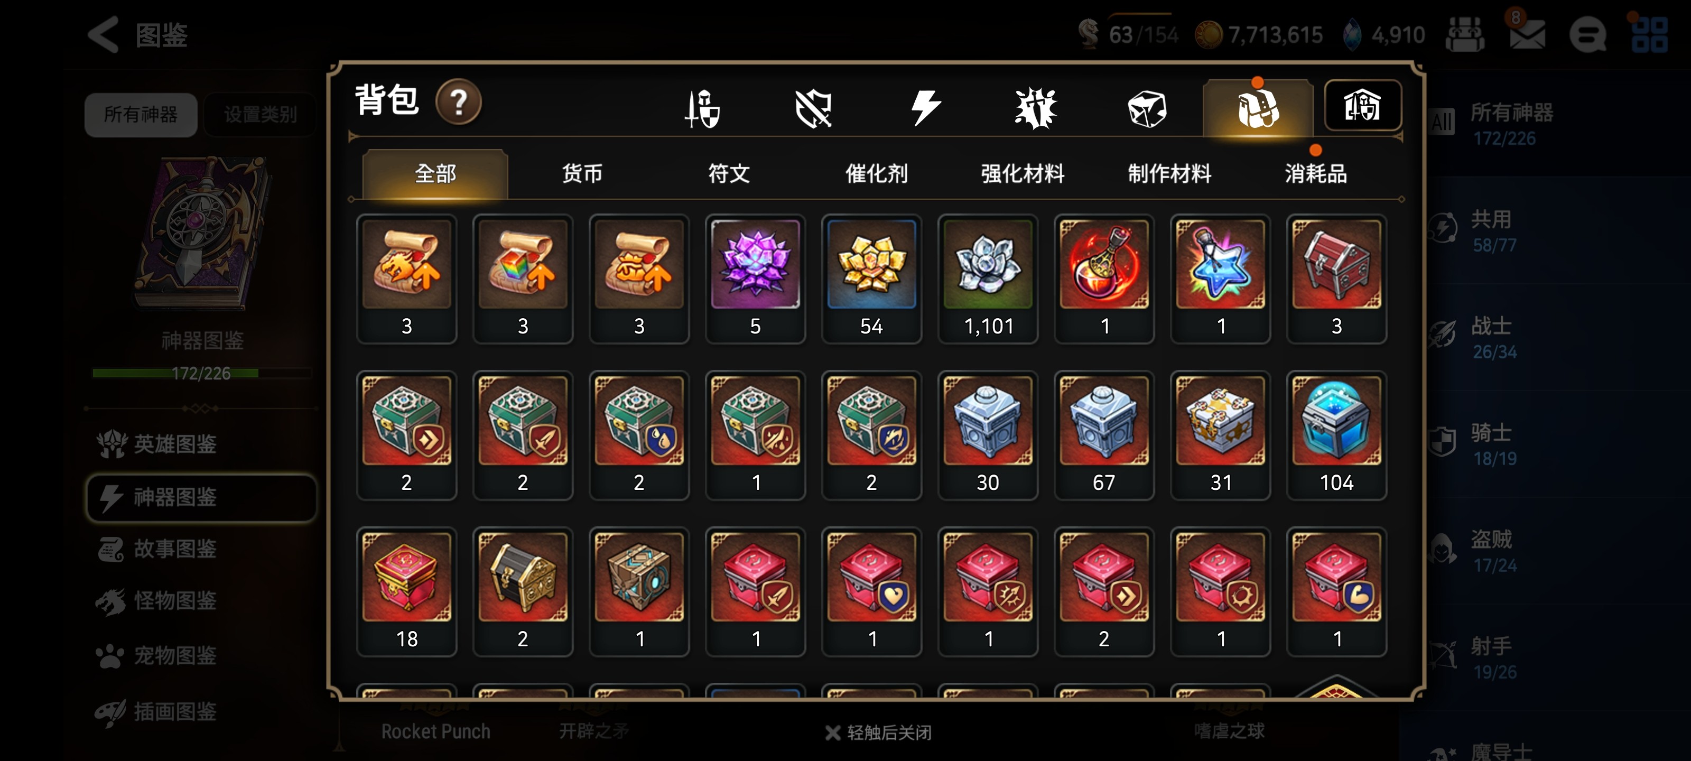Viewport: 1691px width, 761px height.
Task: Open 英雄图鉴 in the sidebar
Action: point(174,444)
